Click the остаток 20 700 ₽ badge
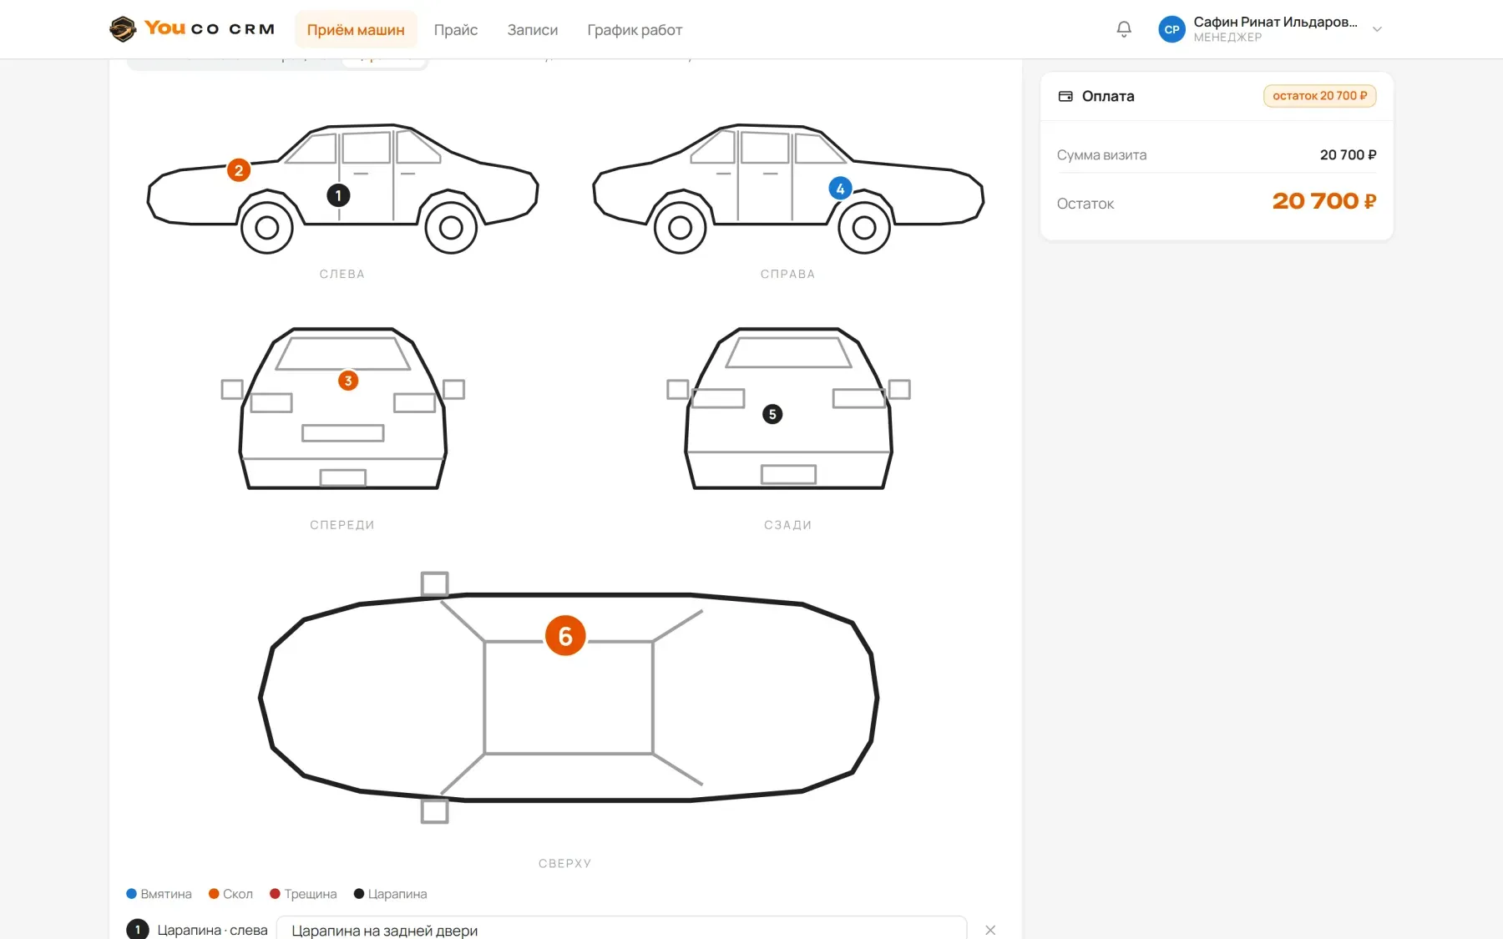This screenshot has height=939, width=1503. pos(1319,96)
